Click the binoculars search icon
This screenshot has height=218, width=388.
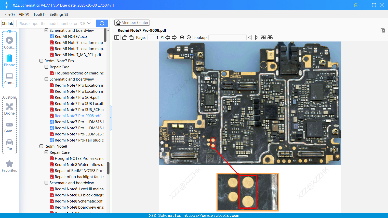[x=270, y=38]
